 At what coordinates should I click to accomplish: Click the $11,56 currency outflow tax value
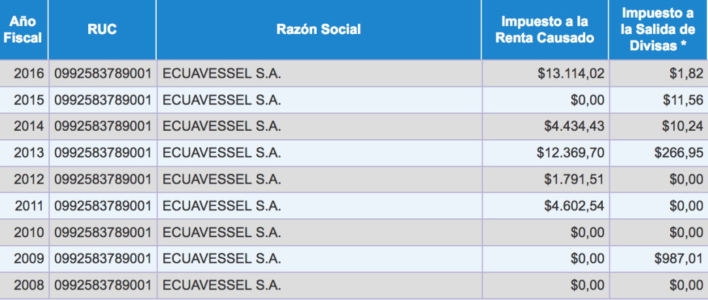(683, 100)
